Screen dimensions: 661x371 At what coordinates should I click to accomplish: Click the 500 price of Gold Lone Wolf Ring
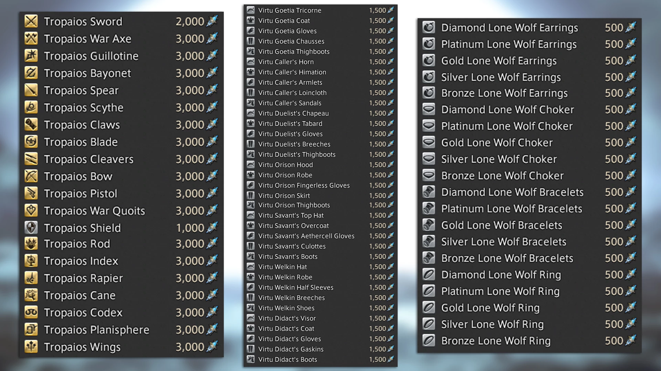pyautogui.click(x=614, y=307)
